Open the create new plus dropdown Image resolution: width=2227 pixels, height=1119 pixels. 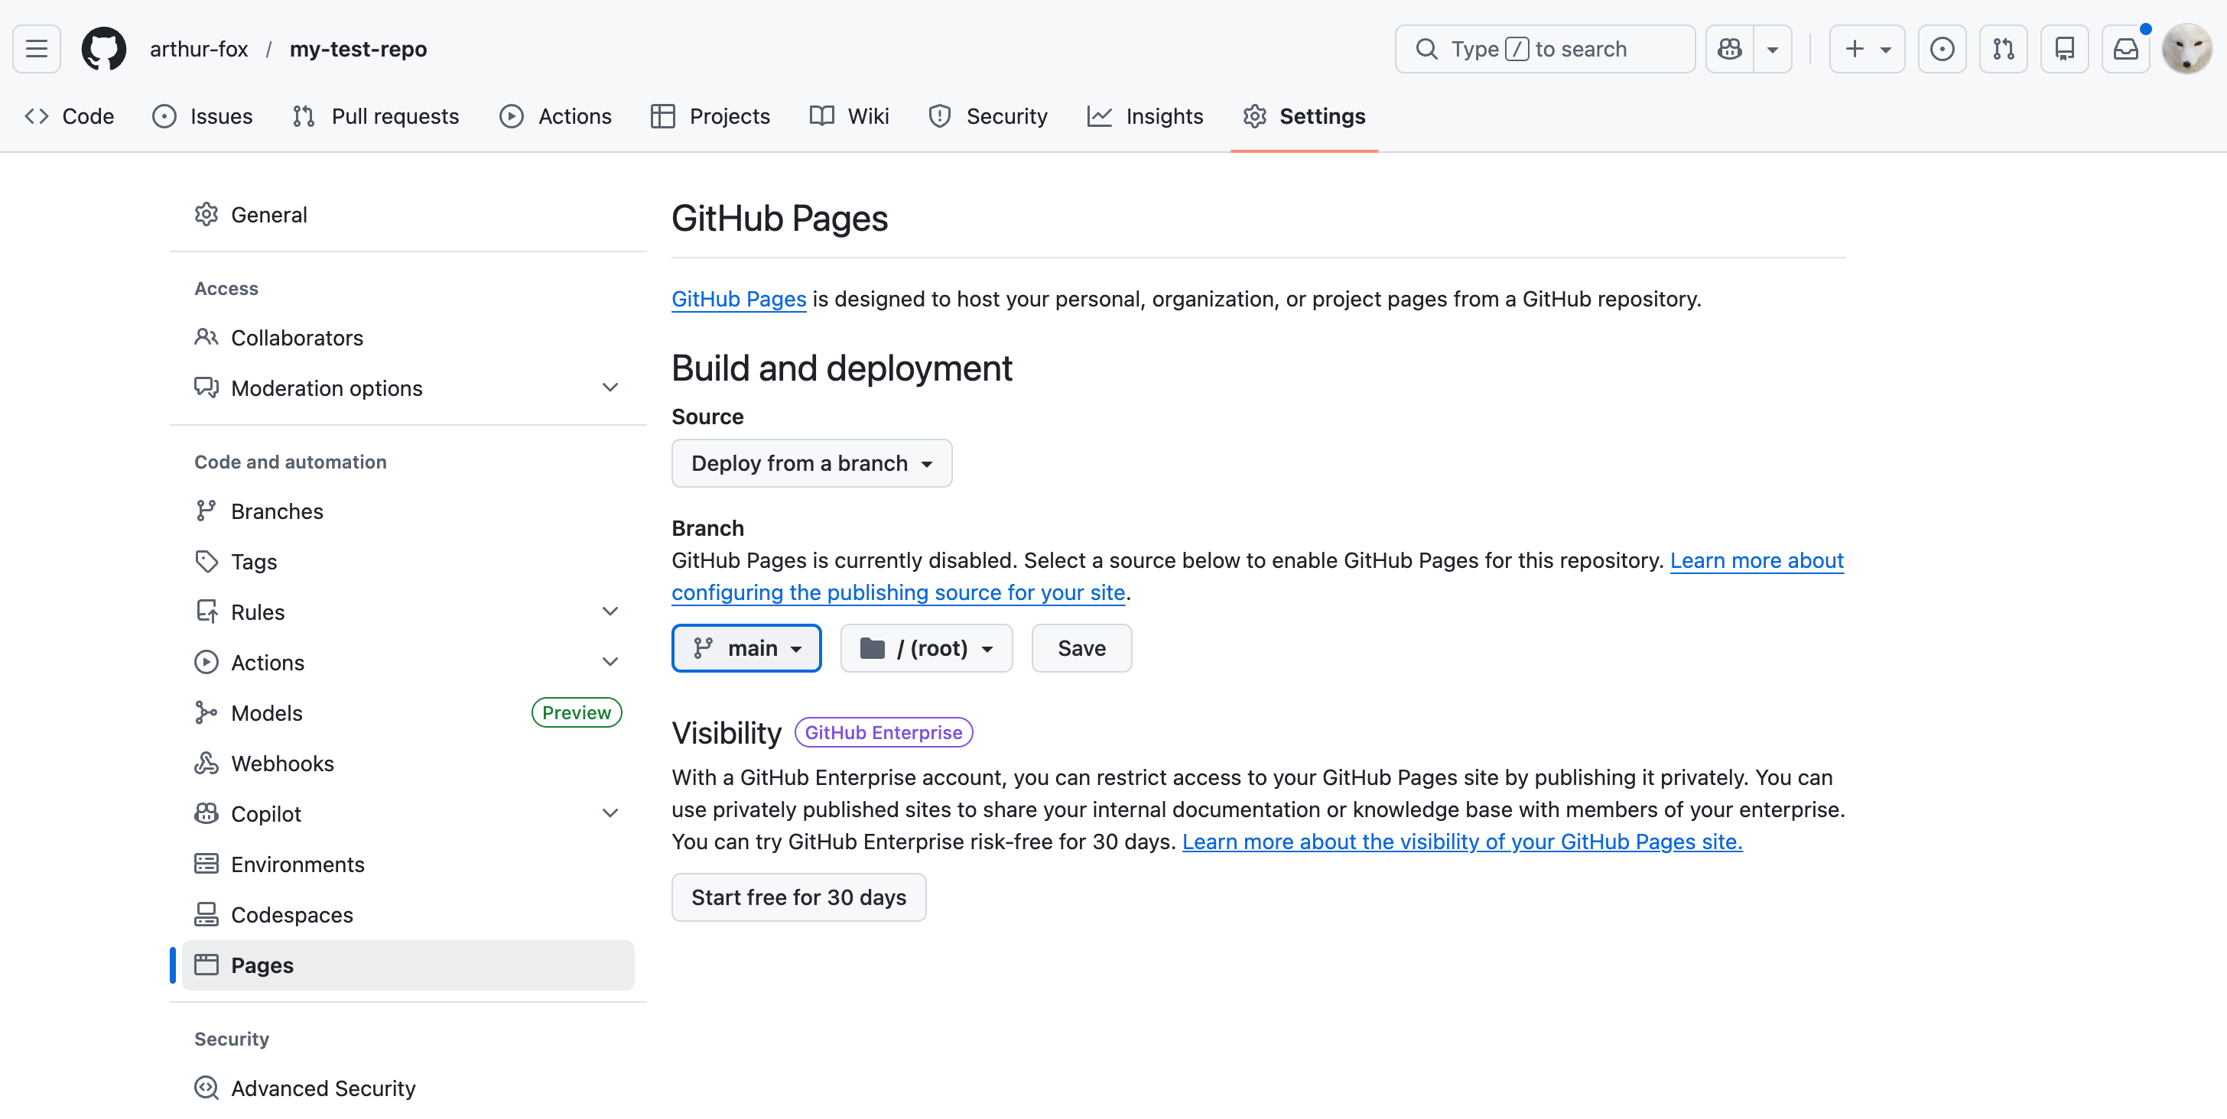click(1867, 49)
